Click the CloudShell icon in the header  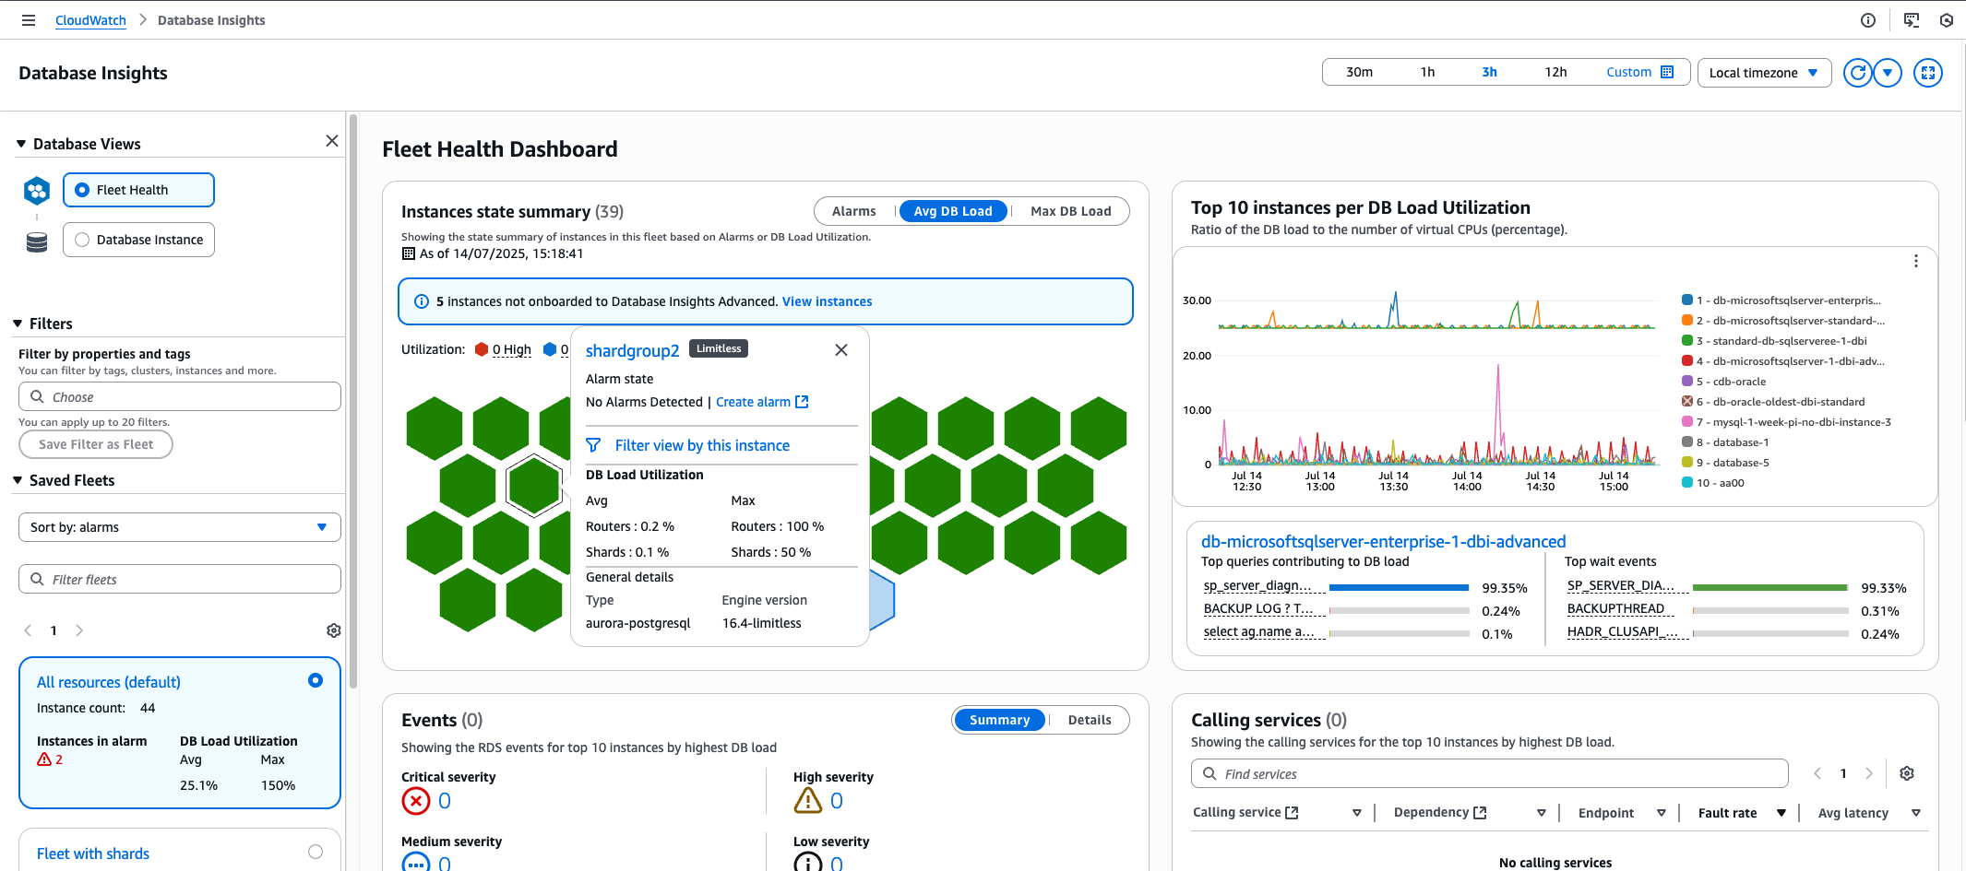pyautogui.click(x=1912, y=19)
